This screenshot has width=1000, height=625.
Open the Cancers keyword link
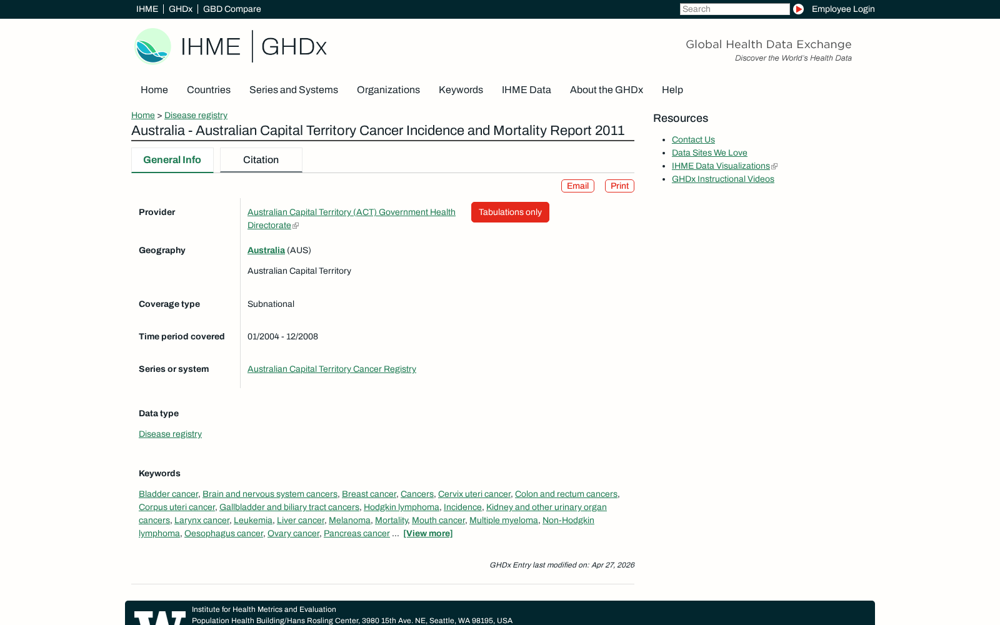coord(417,494)
